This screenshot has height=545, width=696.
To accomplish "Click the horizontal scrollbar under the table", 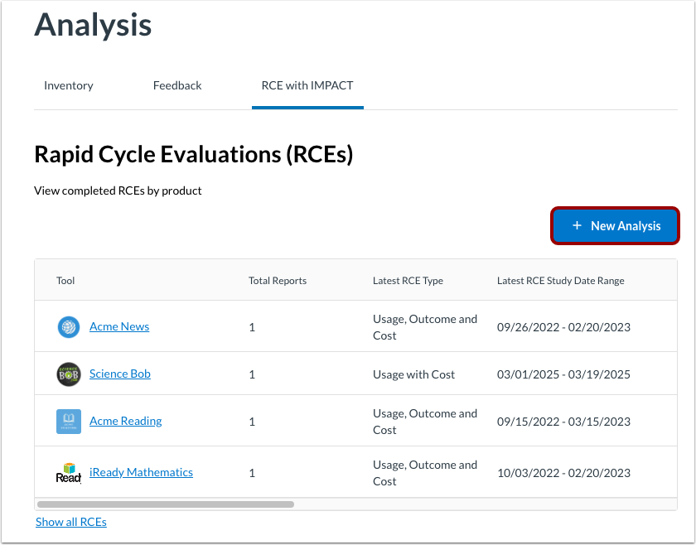I will point(166,504).
